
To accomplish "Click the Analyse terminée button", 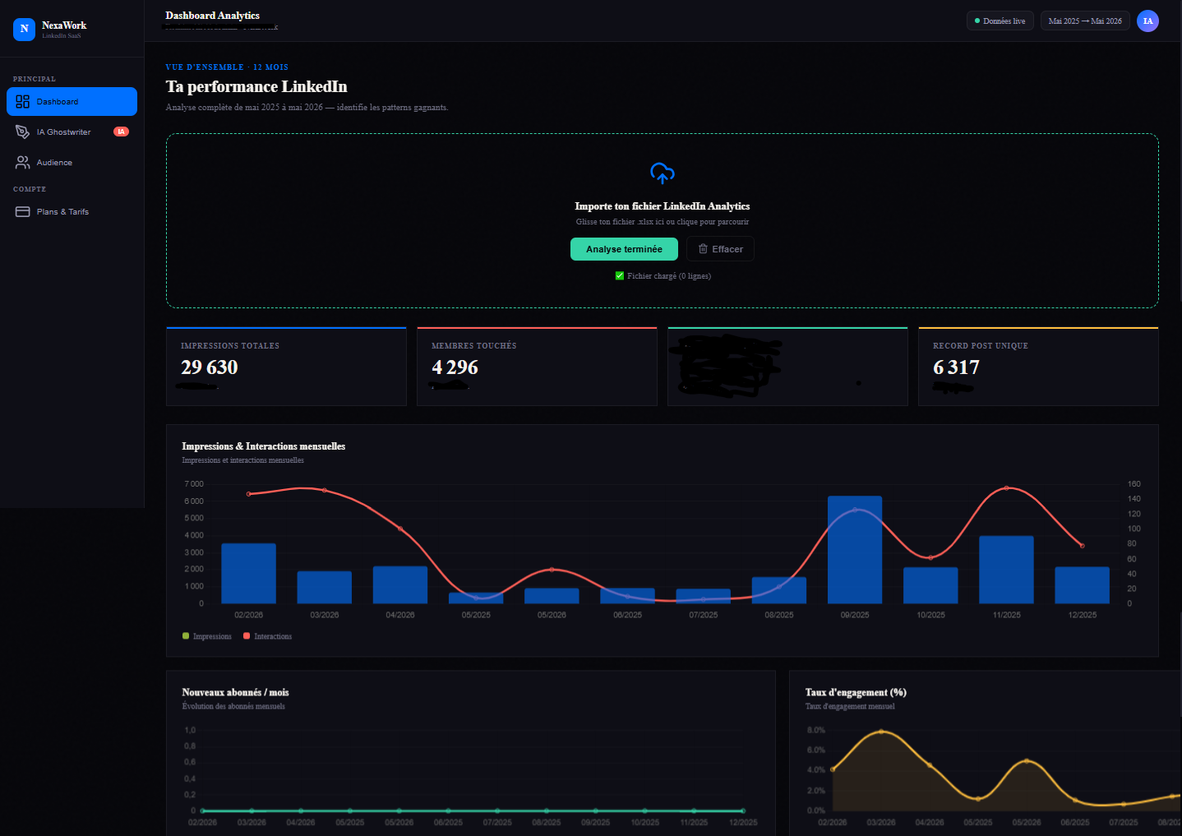I will (x=624, y=249).
